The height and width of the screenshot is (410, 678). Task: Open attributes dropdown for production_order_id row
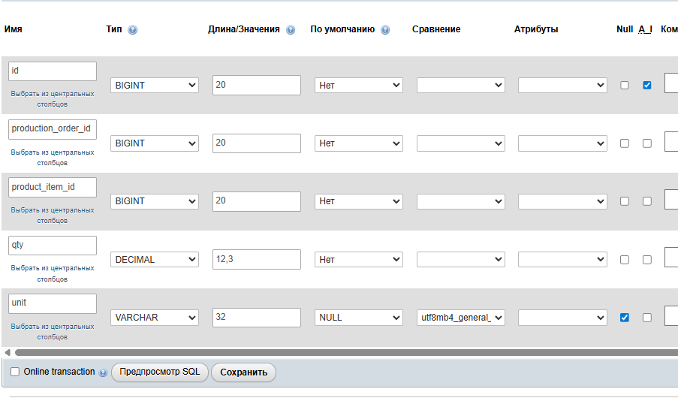click(x=562, y=143)
